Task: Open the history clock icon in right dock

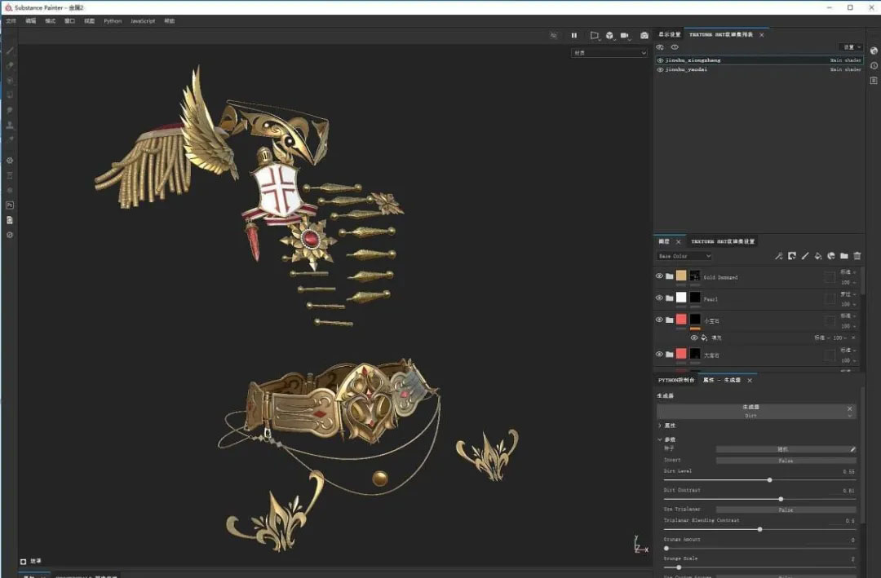Action: coord(874,65)
